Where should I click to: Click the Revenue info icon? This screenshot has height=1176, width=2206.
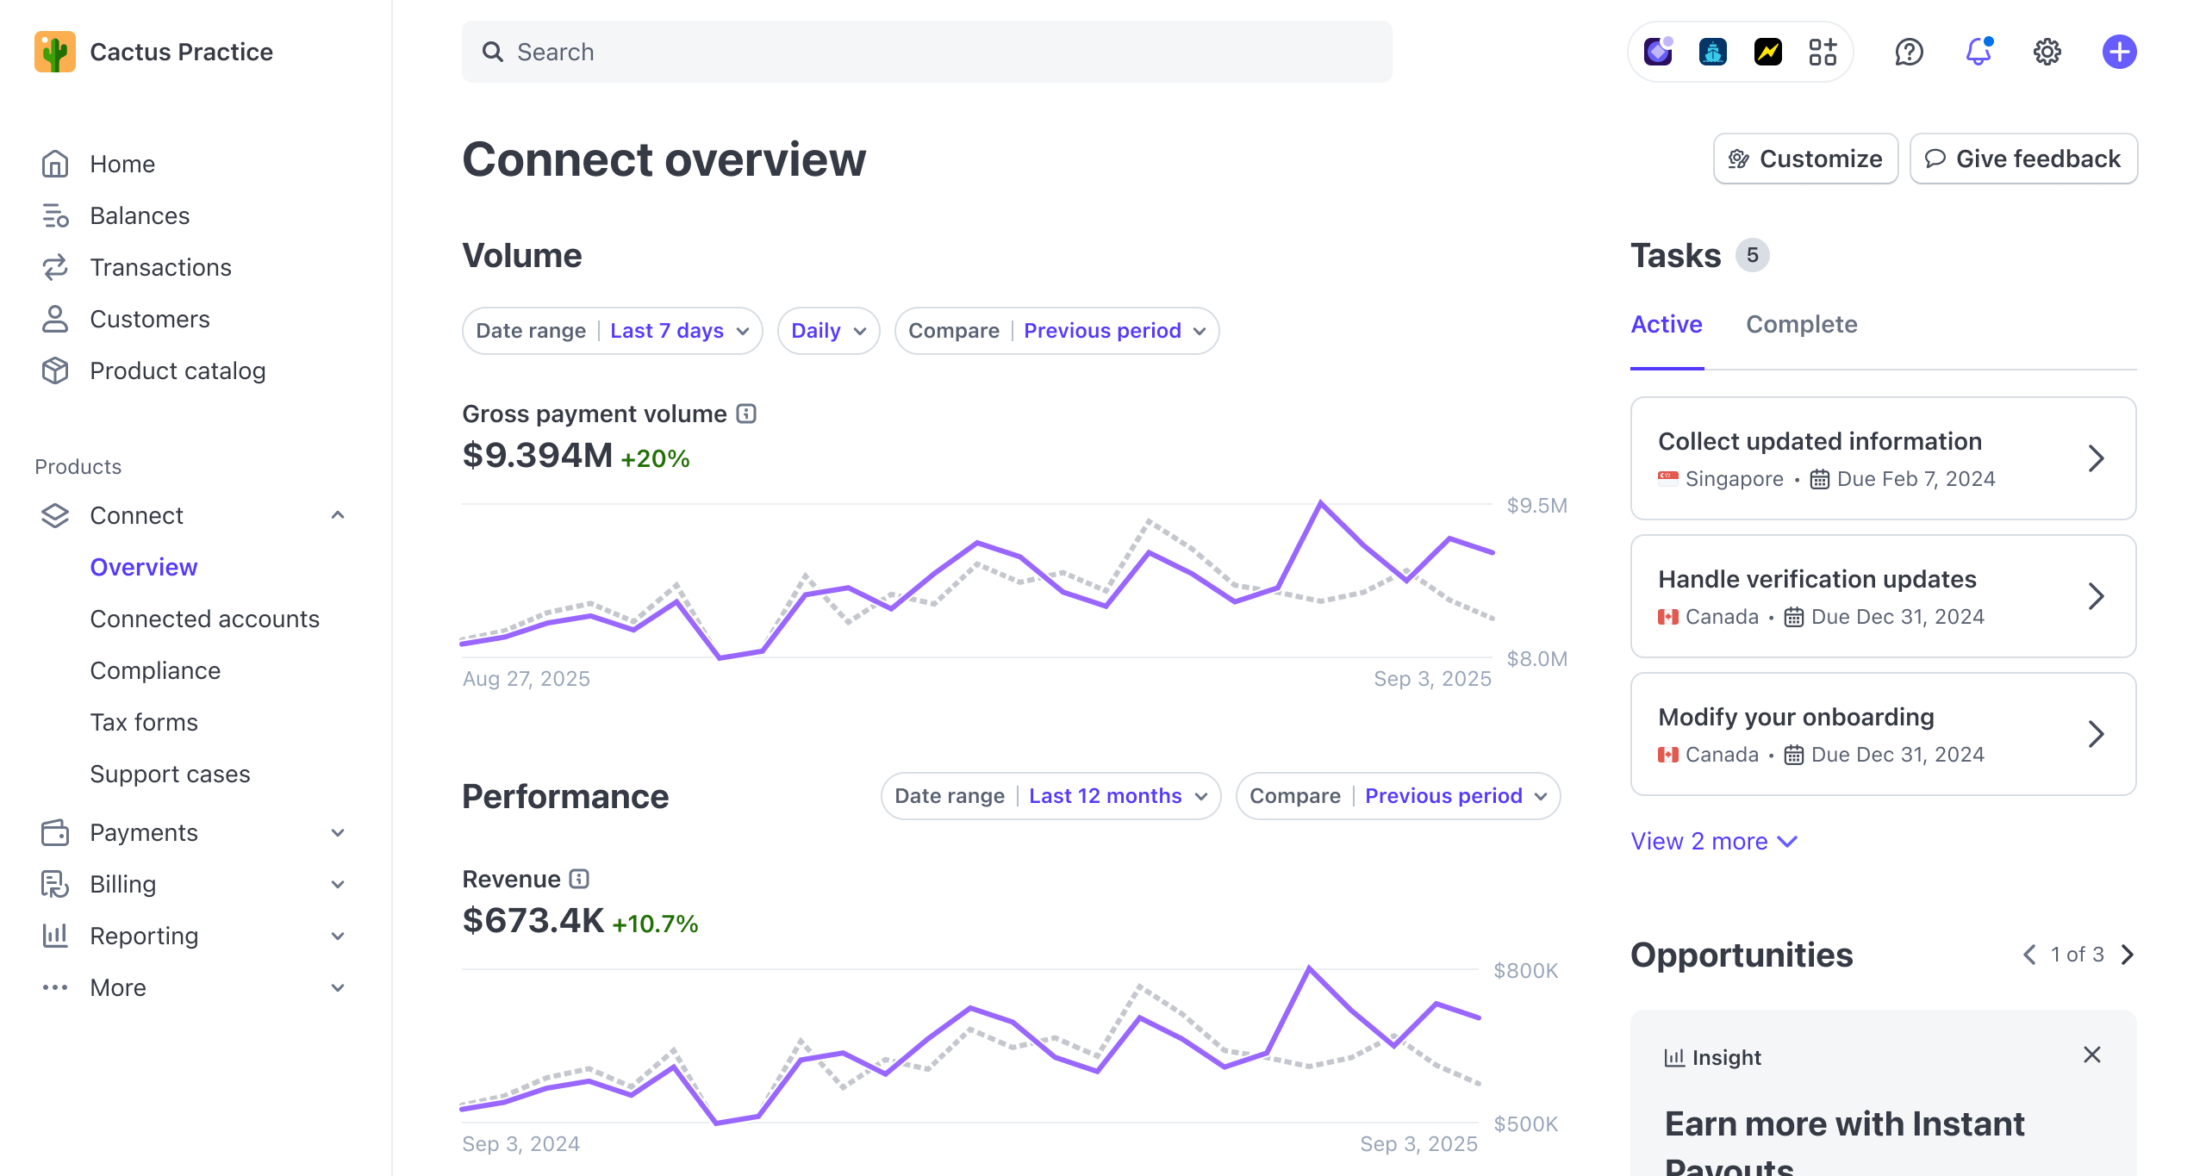coord(580,879)
